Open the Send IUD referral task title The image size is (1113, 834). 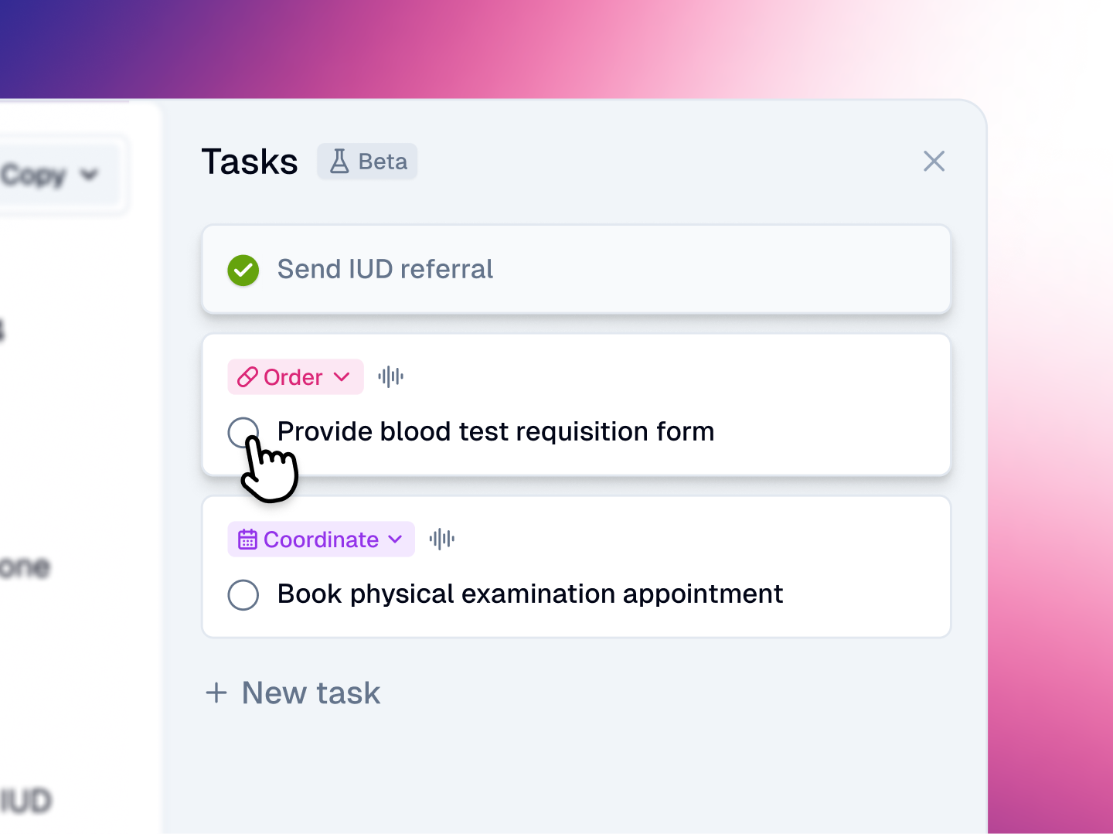[385, 270]
